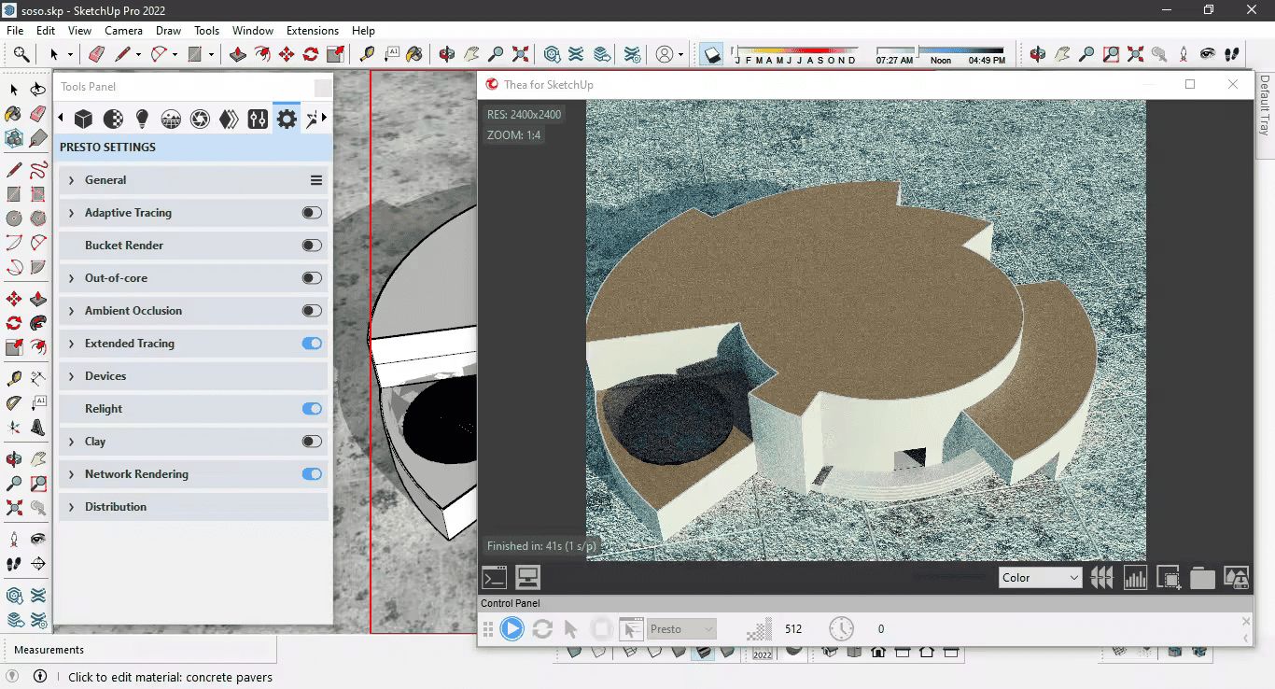The width and height of the screenshot is (1275, 689).
Task: Open the Camera menu
Action: pyautogui.click(x=123, y=31)
